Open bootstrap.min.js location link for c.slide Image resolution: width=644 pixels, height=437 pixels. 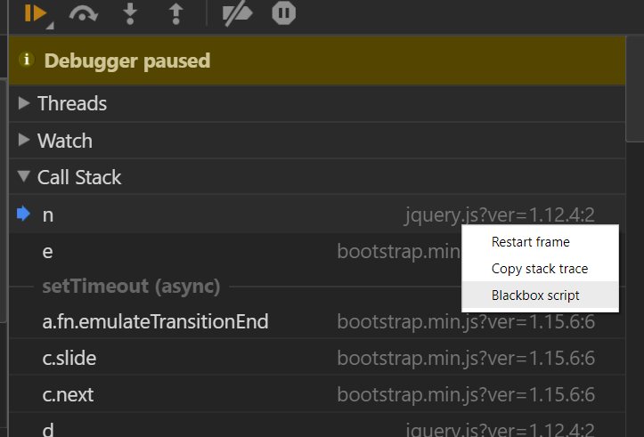point(466,358)
